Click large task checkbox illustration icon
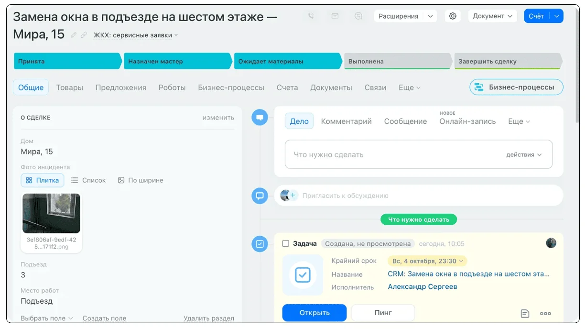Viewport: 585px width, 329px height. (303, 275)
